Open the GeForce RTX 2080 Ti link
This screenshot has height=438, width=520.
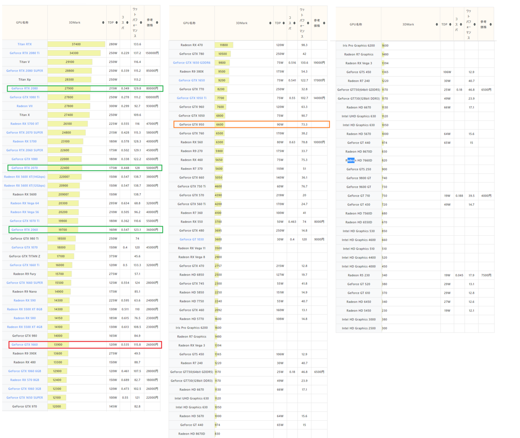(x=25, y=53)
